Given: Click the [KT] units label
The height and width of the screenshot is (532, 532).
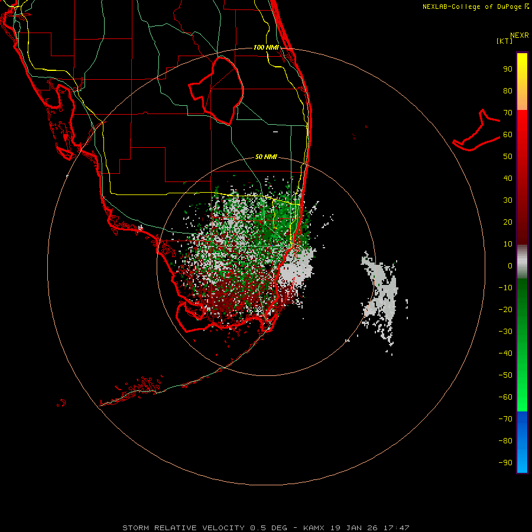Looking at the screenshot, I should (505, 41).
